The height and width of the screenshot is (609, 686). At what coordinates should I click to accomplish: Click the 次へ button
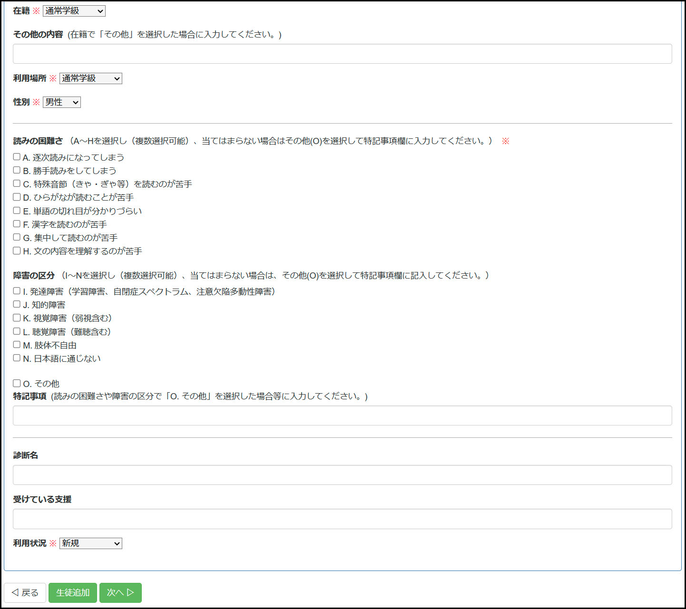120,593
